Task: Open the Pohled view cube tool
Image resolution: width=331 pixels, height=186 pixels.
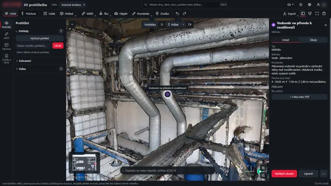Action: point(66,14)
